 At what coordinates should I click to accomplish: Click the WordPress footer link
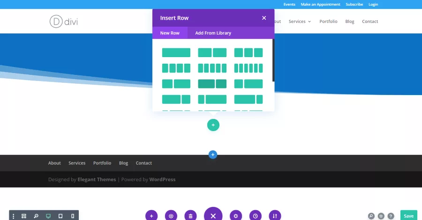coord(162,179)
